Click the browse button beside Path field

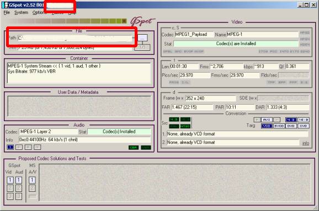tap(142, 38)
